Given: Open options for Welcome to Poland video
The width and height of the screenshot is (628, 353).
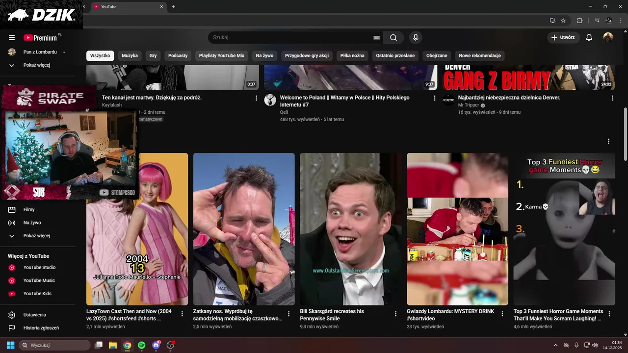Looking at the screenshot, I should (x=434, y=98).
